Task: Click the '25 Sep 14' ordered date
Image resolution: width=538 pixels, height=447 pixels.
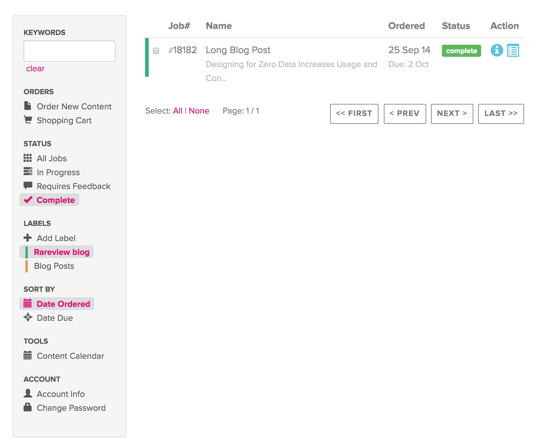Action: [x=409, y=50]
